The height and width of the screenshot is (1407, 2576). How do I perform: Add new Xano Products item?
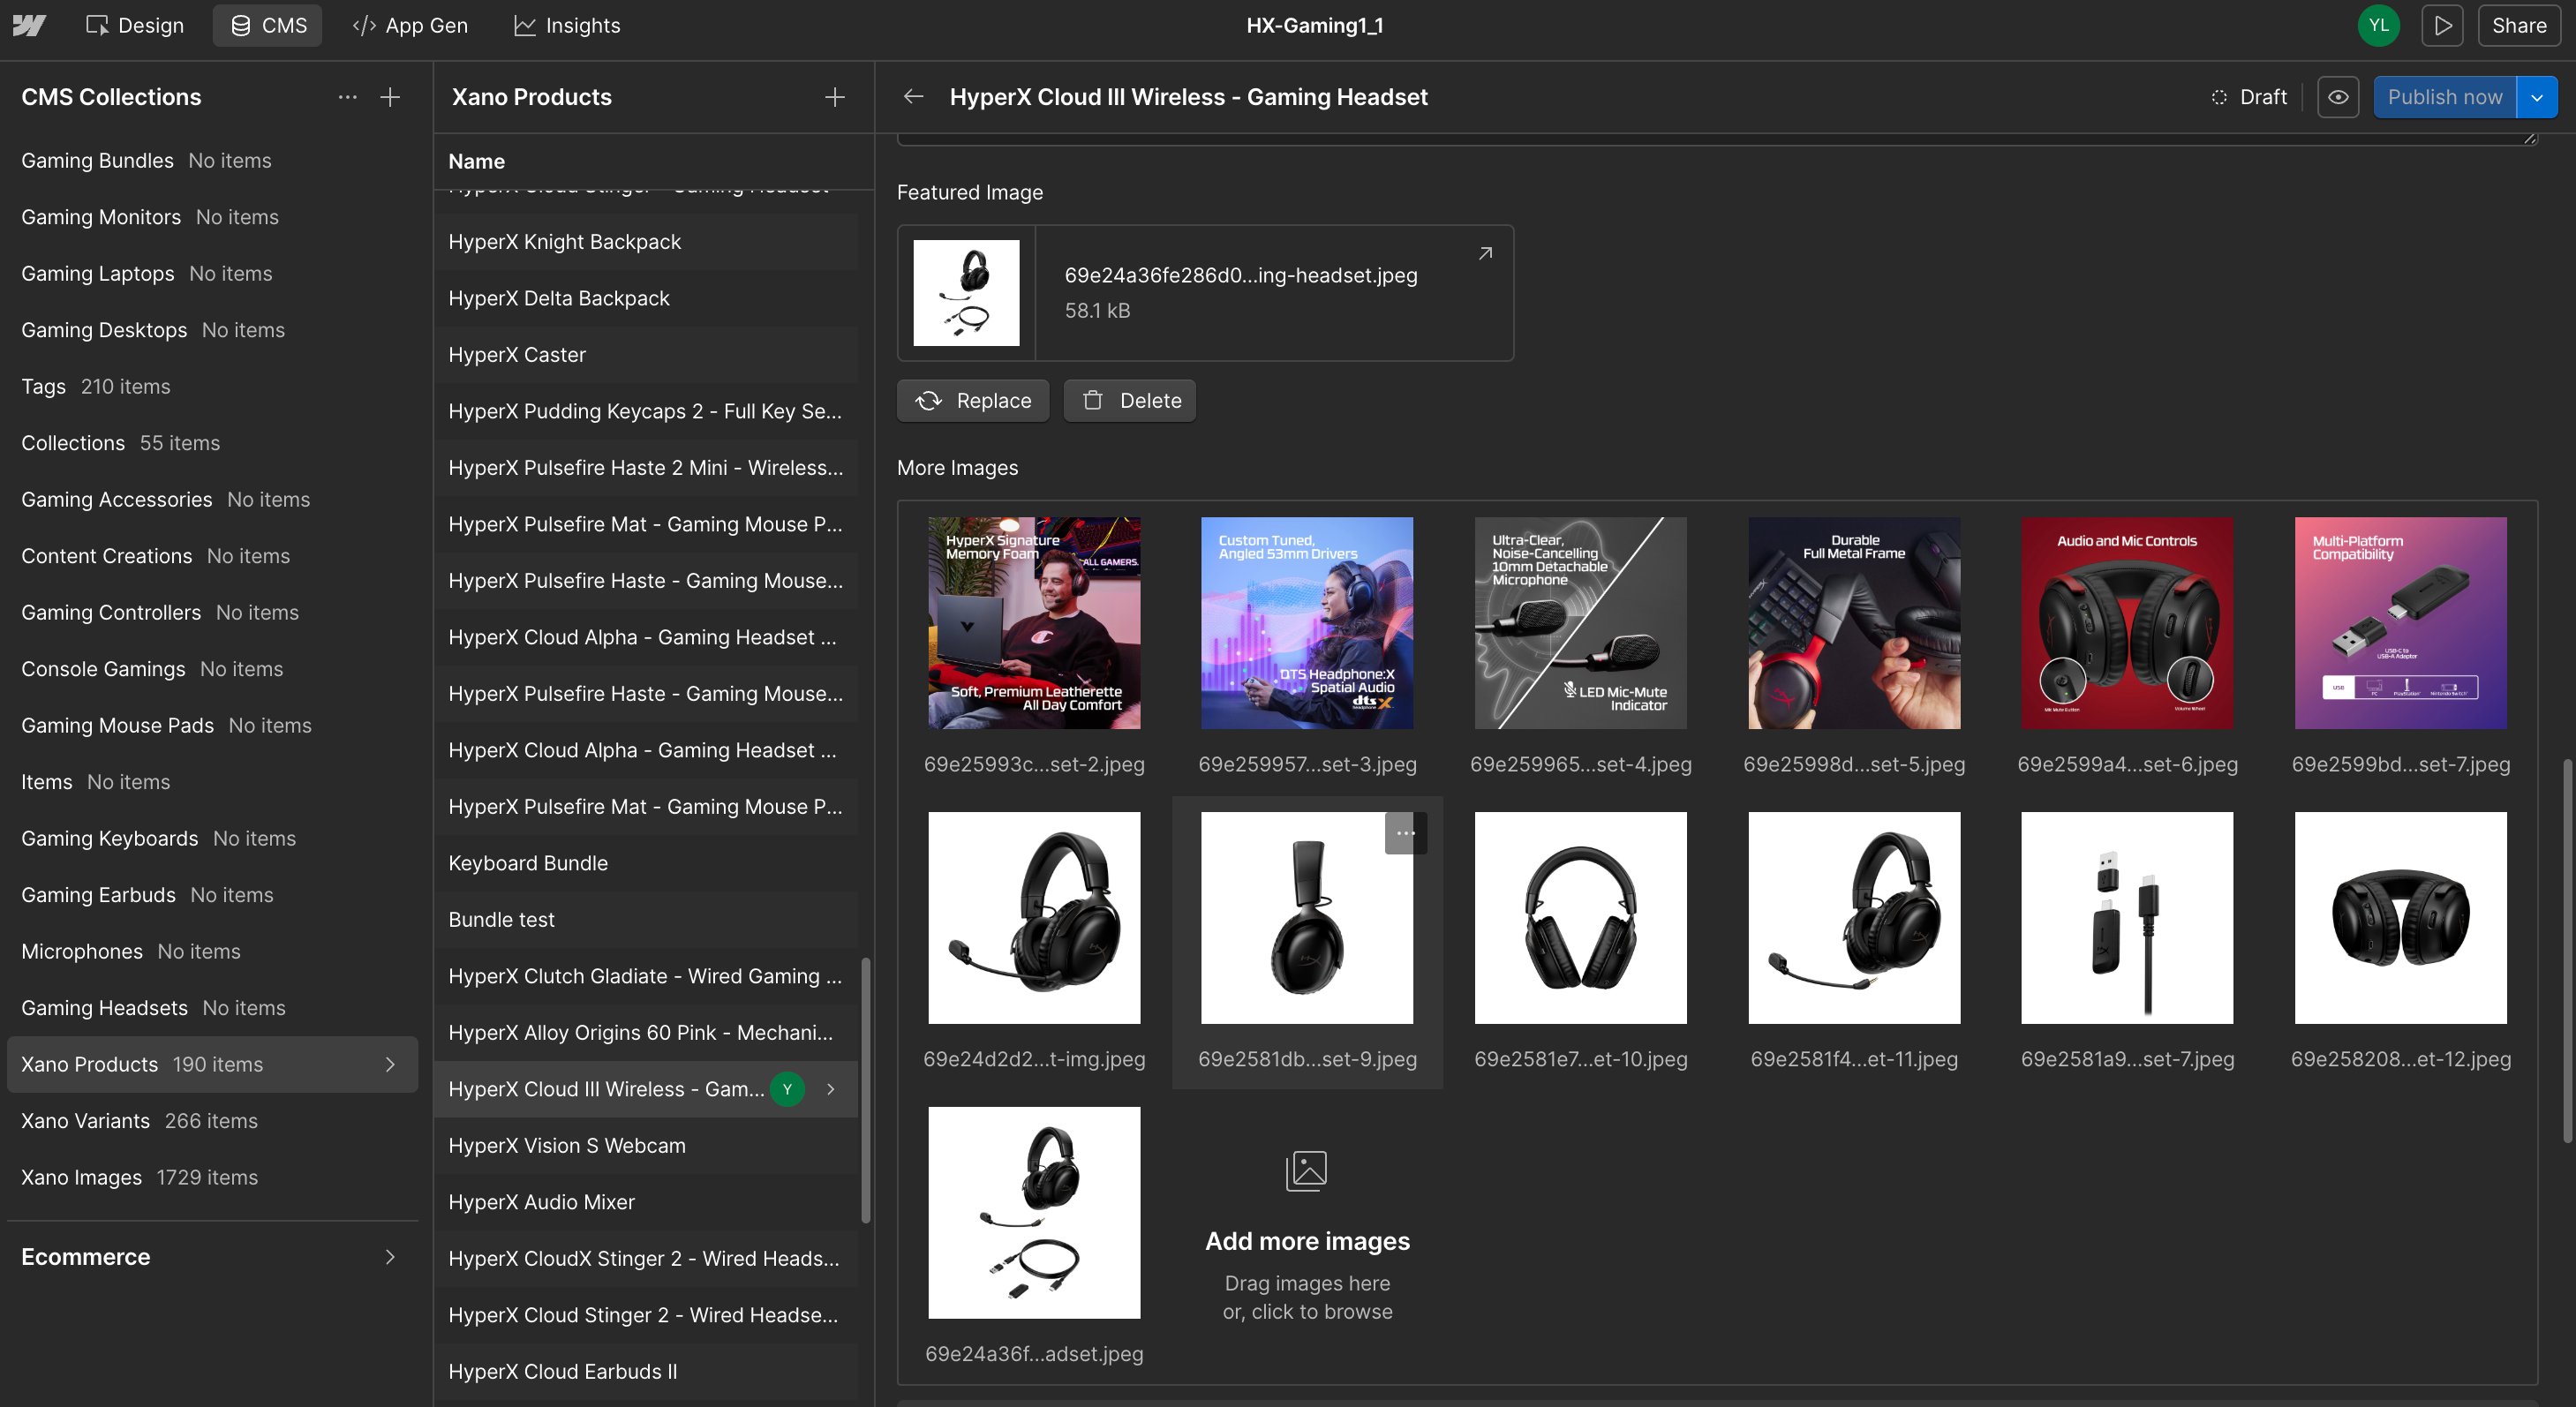[x=834, y=97]
